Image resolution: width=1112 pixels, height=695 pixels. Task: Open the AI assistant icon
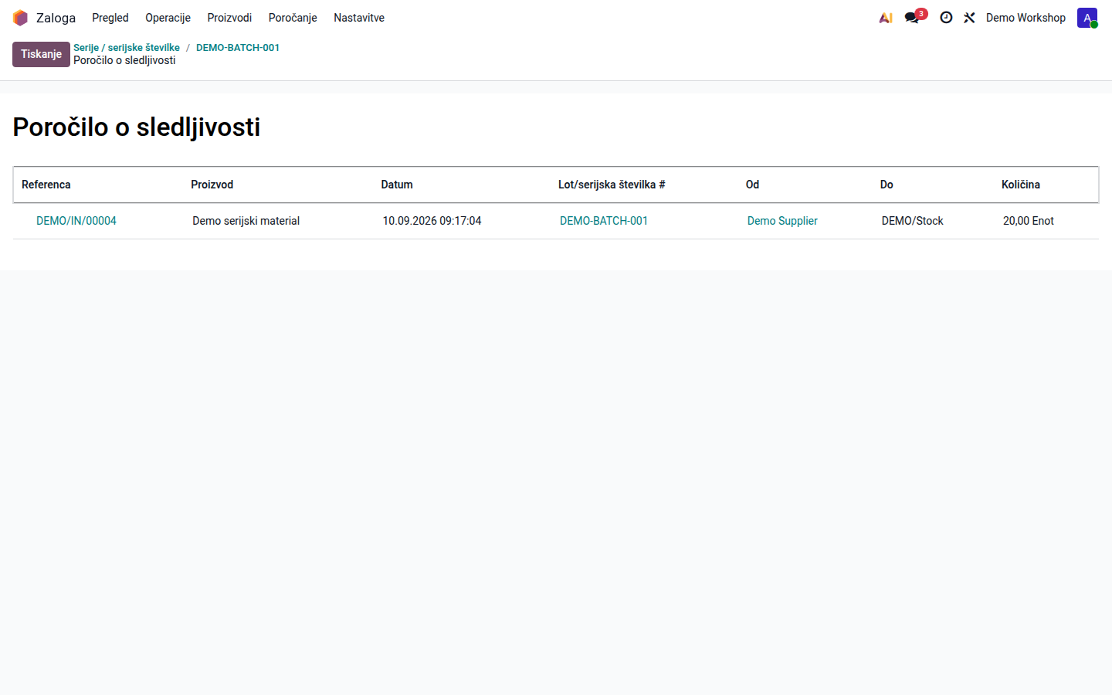(886, 18)
